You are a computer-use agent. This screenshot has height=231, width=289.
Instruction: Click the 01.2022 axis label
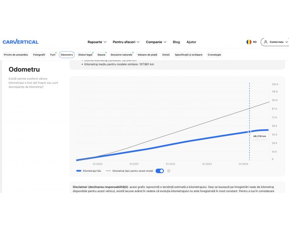170,164
